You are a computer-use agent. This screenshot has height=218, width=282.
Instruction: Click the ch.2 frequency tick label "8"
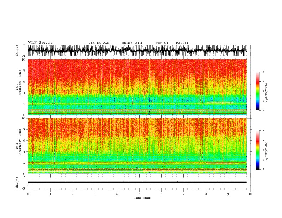pyautogui.click(x=25, y=130)
